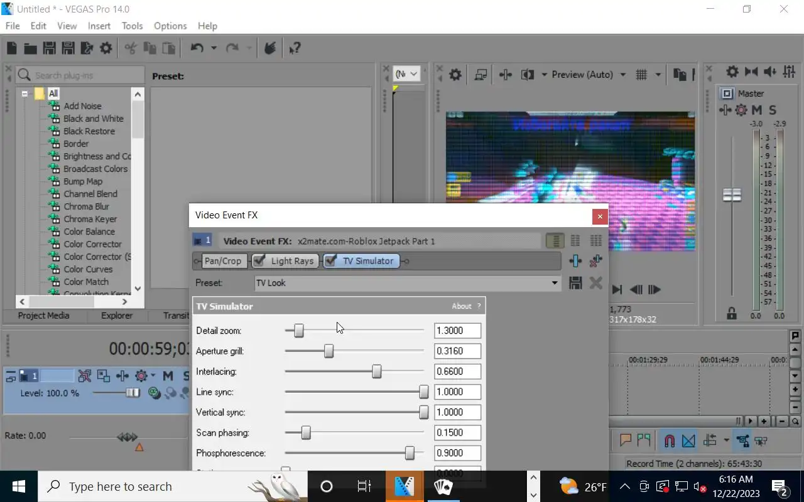Switch the FX window to the first list view
Image resolution: width=804 pixels, height=502 pixels.
click(555, 241)
